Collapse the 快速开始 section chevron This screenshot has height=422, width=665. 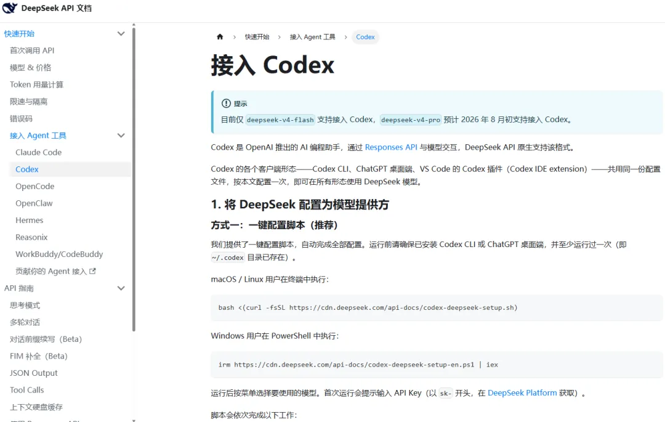(121, 33)
